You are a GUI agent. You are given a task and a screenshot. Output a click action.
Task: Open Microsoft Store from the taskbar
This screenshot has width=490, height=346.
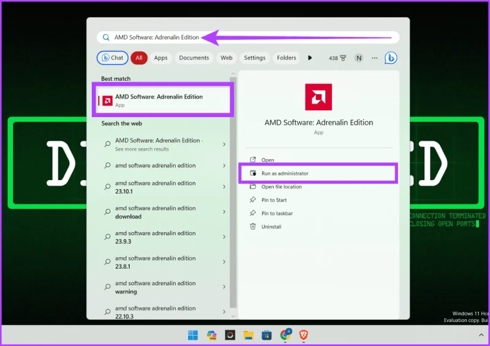click(x=266, y=335)
